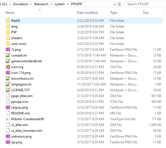Navigate to system in the breadcrumb
This screenshot has height=148, width=166.
pos(60,4)
